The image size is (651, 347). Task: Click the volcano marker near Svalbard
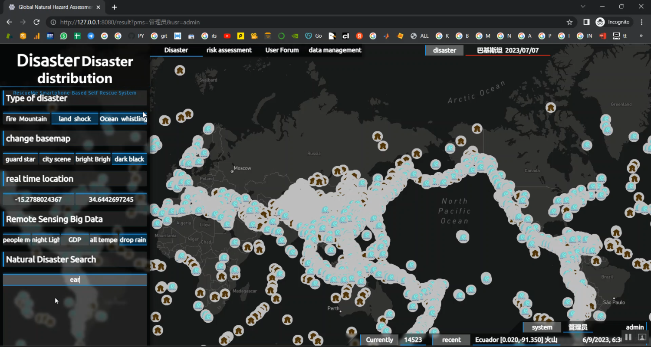(180, 70)
